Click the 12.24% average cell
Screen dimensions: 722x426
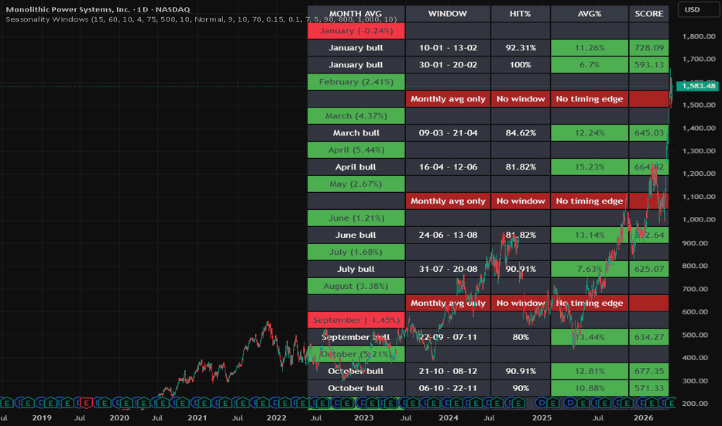[590, 133]
